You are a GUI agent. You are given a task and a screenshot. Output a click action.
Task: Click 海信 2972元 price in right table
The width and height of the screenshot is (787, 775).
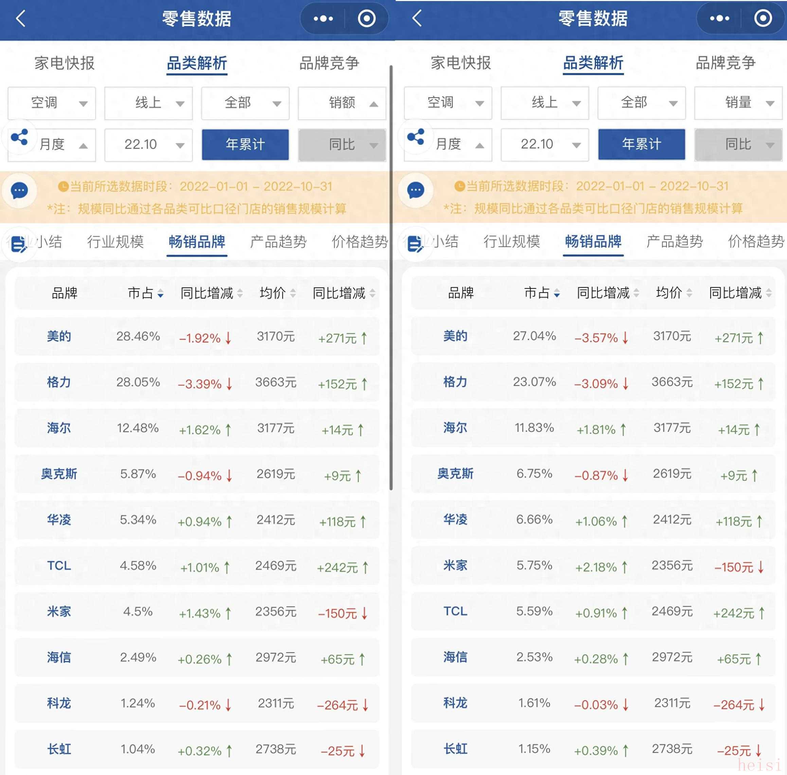(x=672, y=657)
